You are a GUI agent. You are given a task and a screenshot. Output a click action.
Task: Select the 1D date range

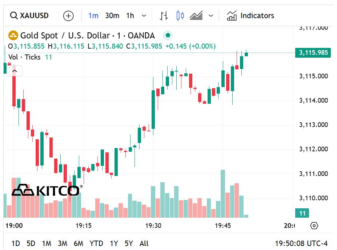[x=16, y=243]
